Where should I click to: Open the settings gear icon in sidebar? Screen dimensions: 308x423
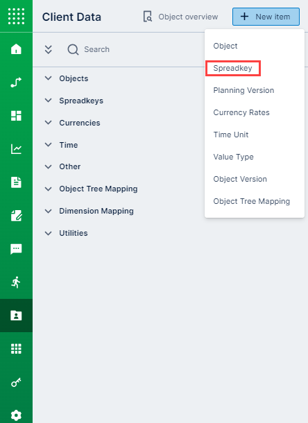click(16, 415)
